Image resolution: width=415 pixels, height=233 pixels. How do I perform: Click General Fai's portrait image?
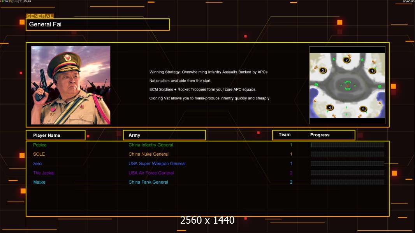point(71,85)
